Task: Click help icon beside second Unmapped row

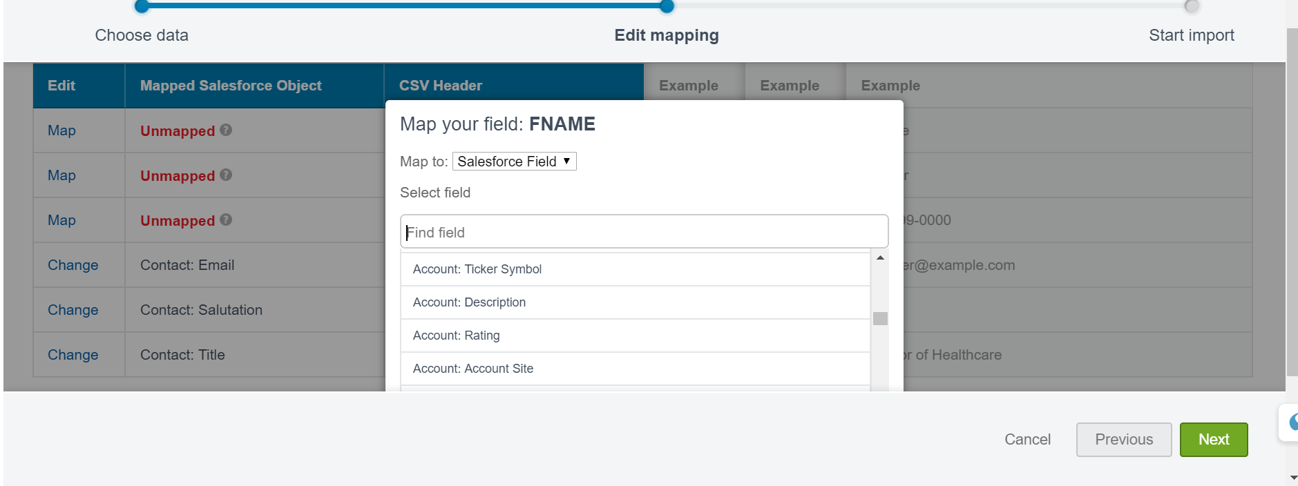Action: point(226,175)
